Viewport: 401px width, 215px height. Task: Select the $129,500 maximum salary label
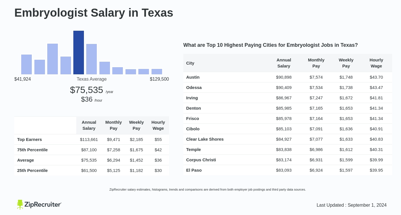pyautogui.click(x=159, y=79)
